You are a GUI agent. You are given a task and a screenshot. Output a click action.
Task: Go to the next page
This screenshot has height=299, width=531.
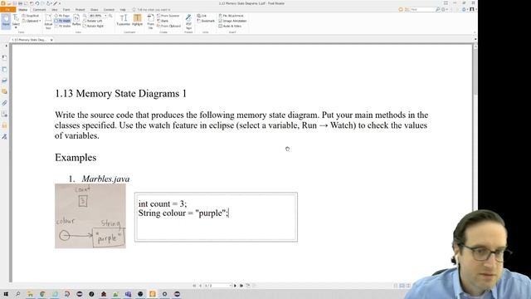(x=235, y=286)
